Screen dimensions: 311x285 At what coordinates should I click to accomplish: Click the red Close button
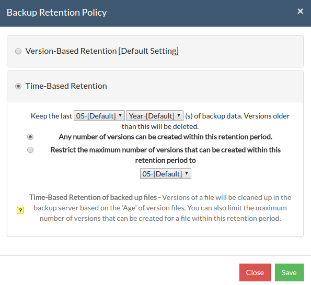point(255,272)
